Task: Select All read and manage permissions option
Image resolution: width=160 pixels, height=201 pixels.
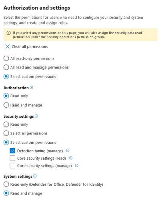Action: tap(6, 67)
